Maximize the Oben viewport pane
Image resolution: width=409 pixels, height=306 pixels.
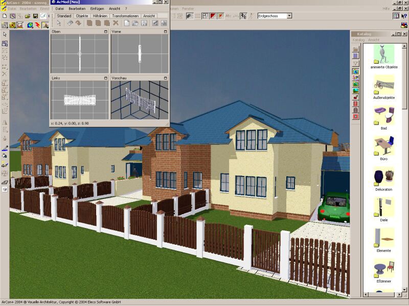pos(106,32)
